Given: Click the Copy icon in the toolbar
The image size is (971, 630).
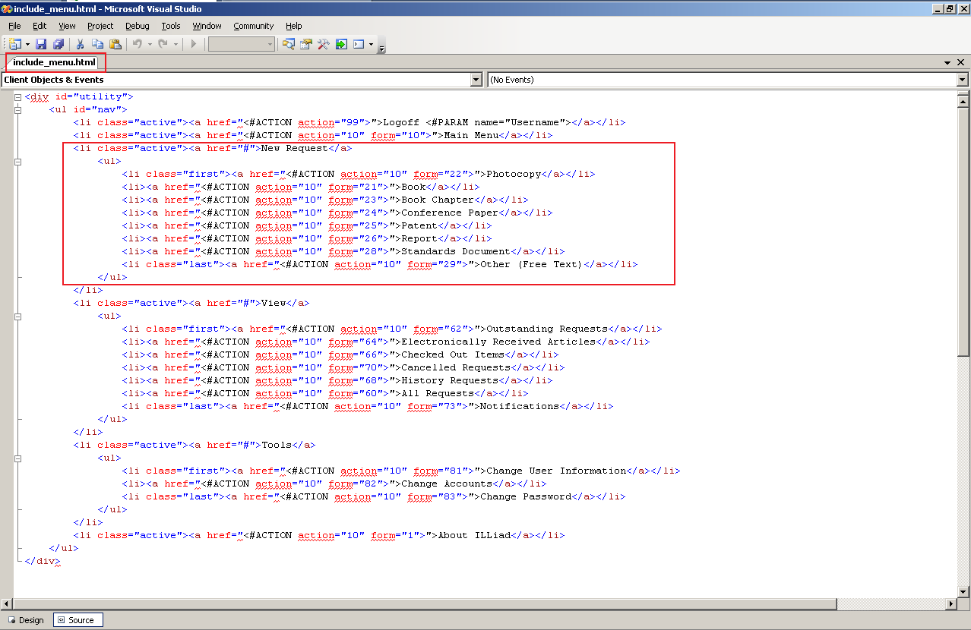Looking at the screenshot, I should coord(97,44).
